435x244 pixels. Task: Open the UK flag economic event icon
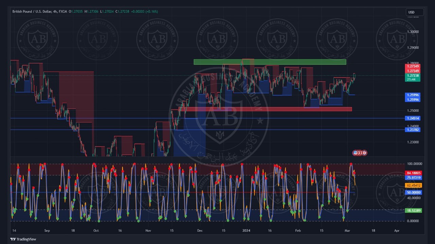pos(365,153)
